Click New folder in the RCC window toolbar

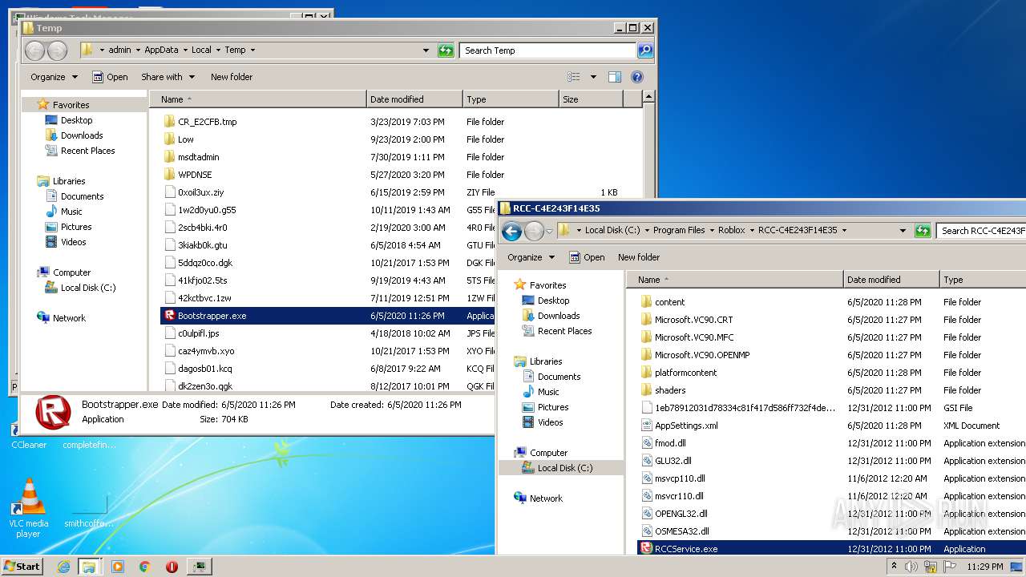click(x=639, y=257)
